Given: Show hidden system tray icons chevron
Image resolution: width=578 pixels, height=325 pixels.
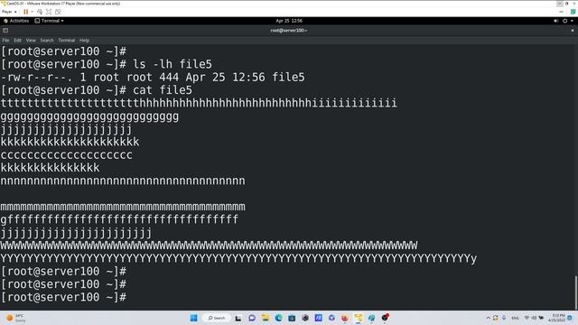Looking at the screenshot, I should (x=488, y=318).
